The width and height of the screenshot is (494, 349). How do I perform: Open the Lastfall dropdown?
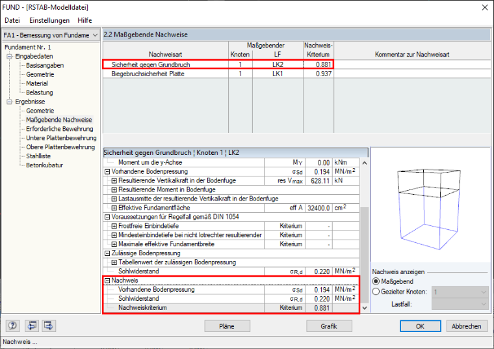click(x=460, y=304)
